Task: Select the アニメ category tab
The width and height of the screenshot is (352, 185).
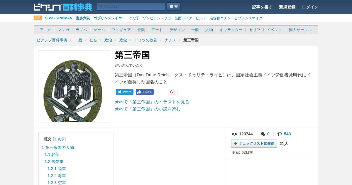Action: pyautogui.click(x=45, y=30)
